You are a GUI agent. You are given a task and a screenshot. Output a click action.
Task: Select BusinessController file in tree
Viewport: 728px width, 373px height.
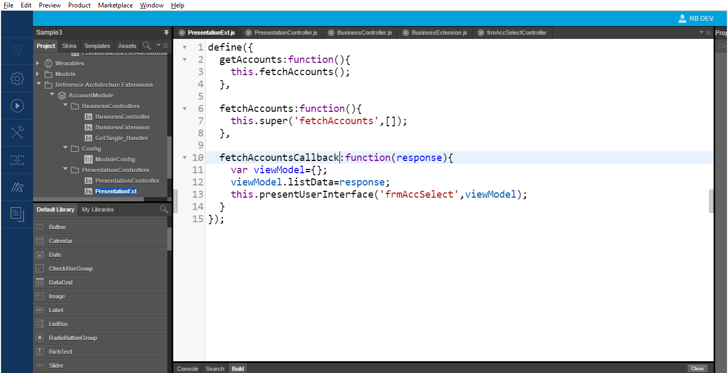123,117
